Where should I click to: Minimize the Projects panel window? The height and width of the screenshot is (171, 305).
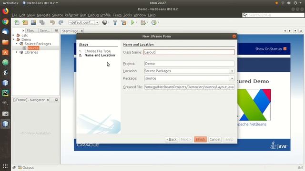pyautogui.click(x=56, y=30)
